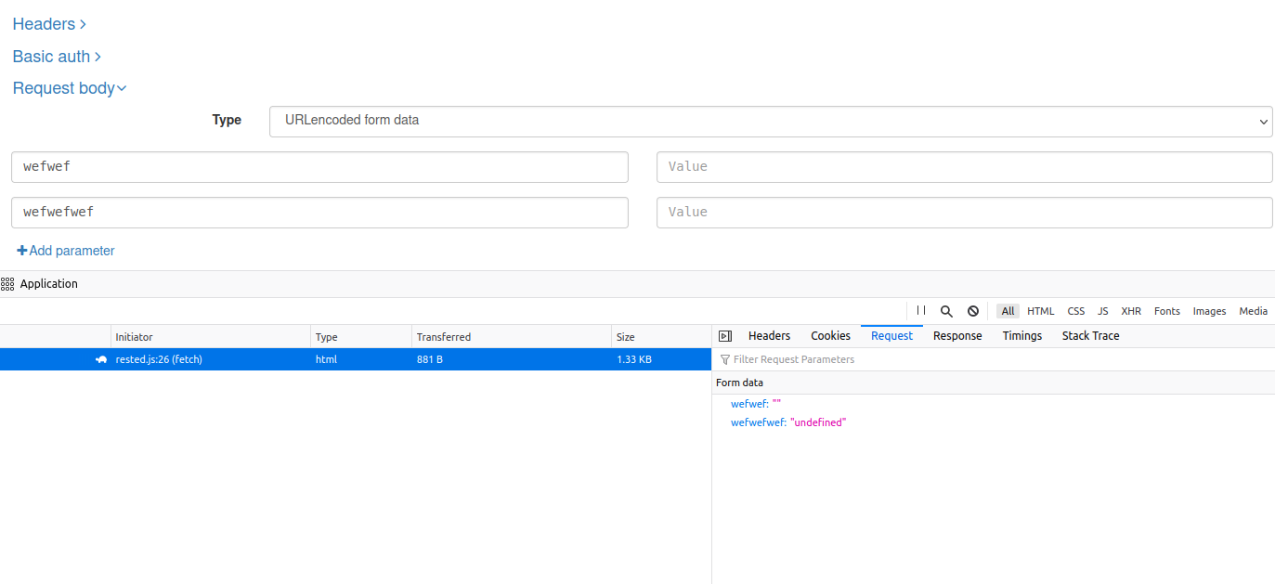Screen dimensions: 1275x584
Task: Filter requests by HTML
Action: pos(1041,311)
